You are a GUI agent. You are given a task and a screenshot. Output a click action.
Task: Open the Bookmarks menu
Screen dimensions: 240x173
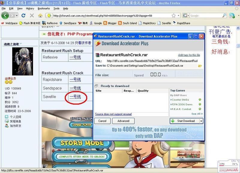[x=44, y=8]
